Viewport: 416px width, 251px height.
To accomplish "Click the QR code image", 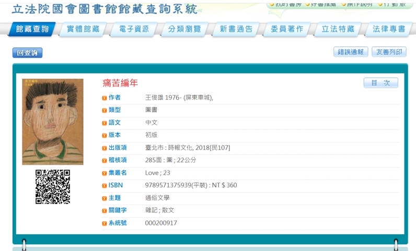I will tap(53, 186).
